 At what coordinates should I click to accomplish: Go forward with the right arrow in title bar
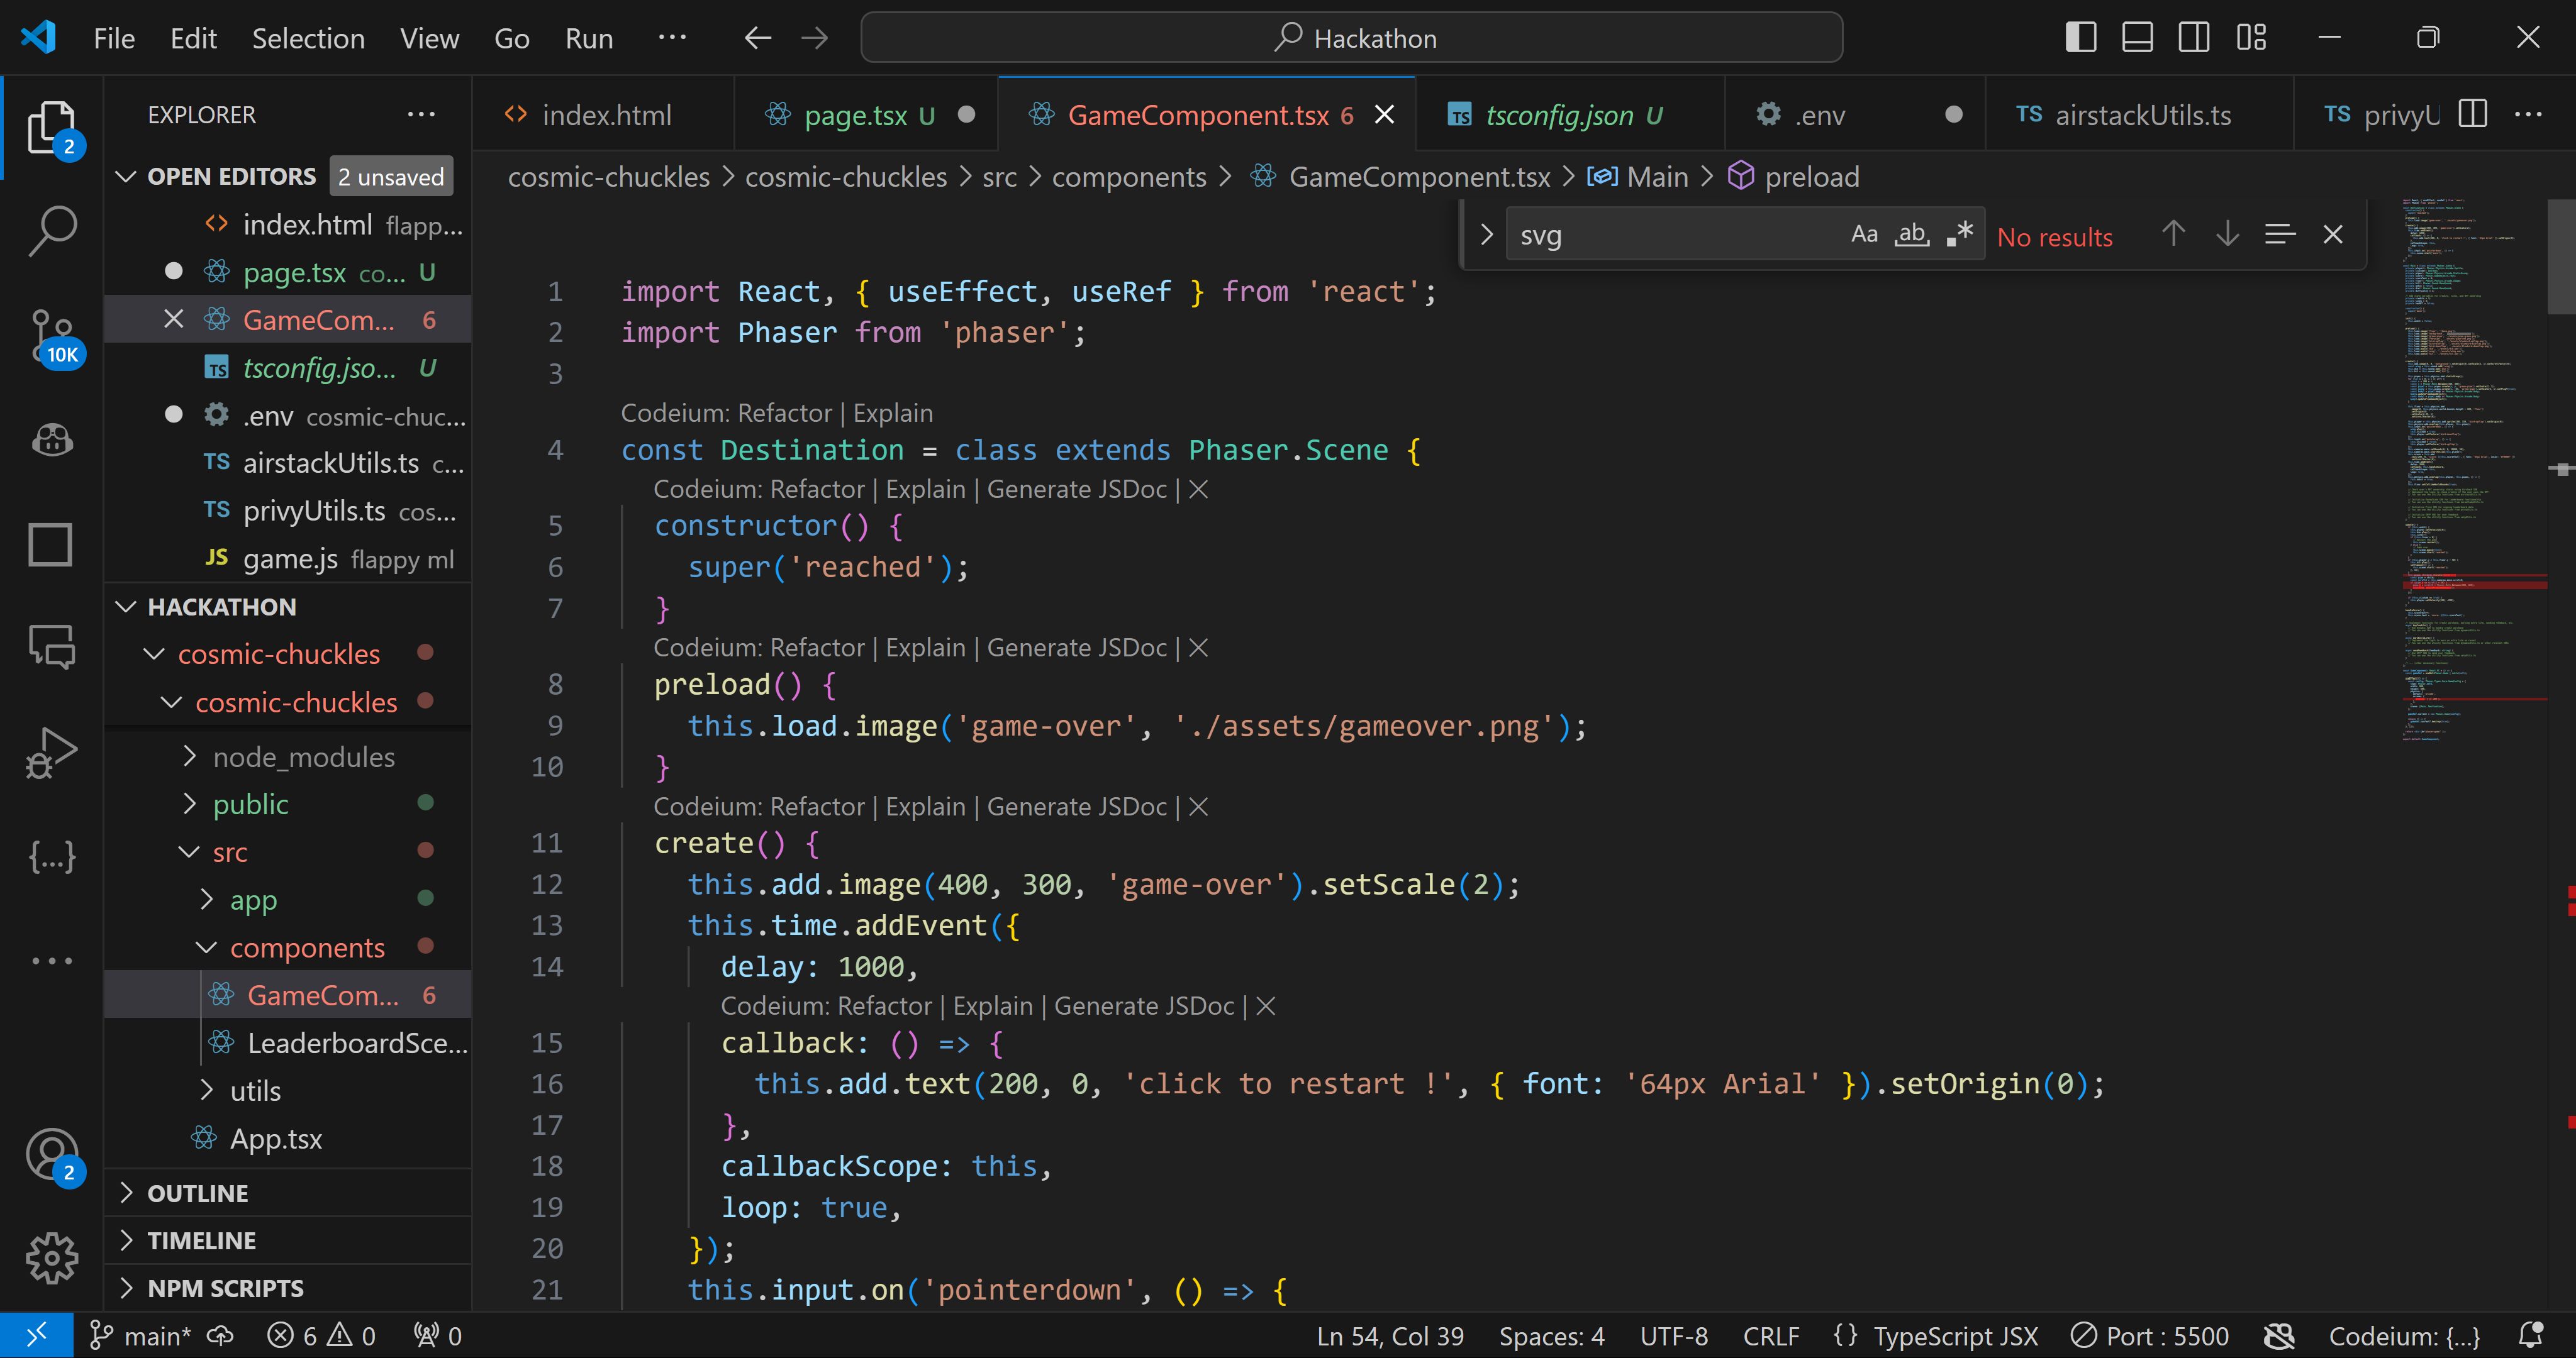point(815,38)
